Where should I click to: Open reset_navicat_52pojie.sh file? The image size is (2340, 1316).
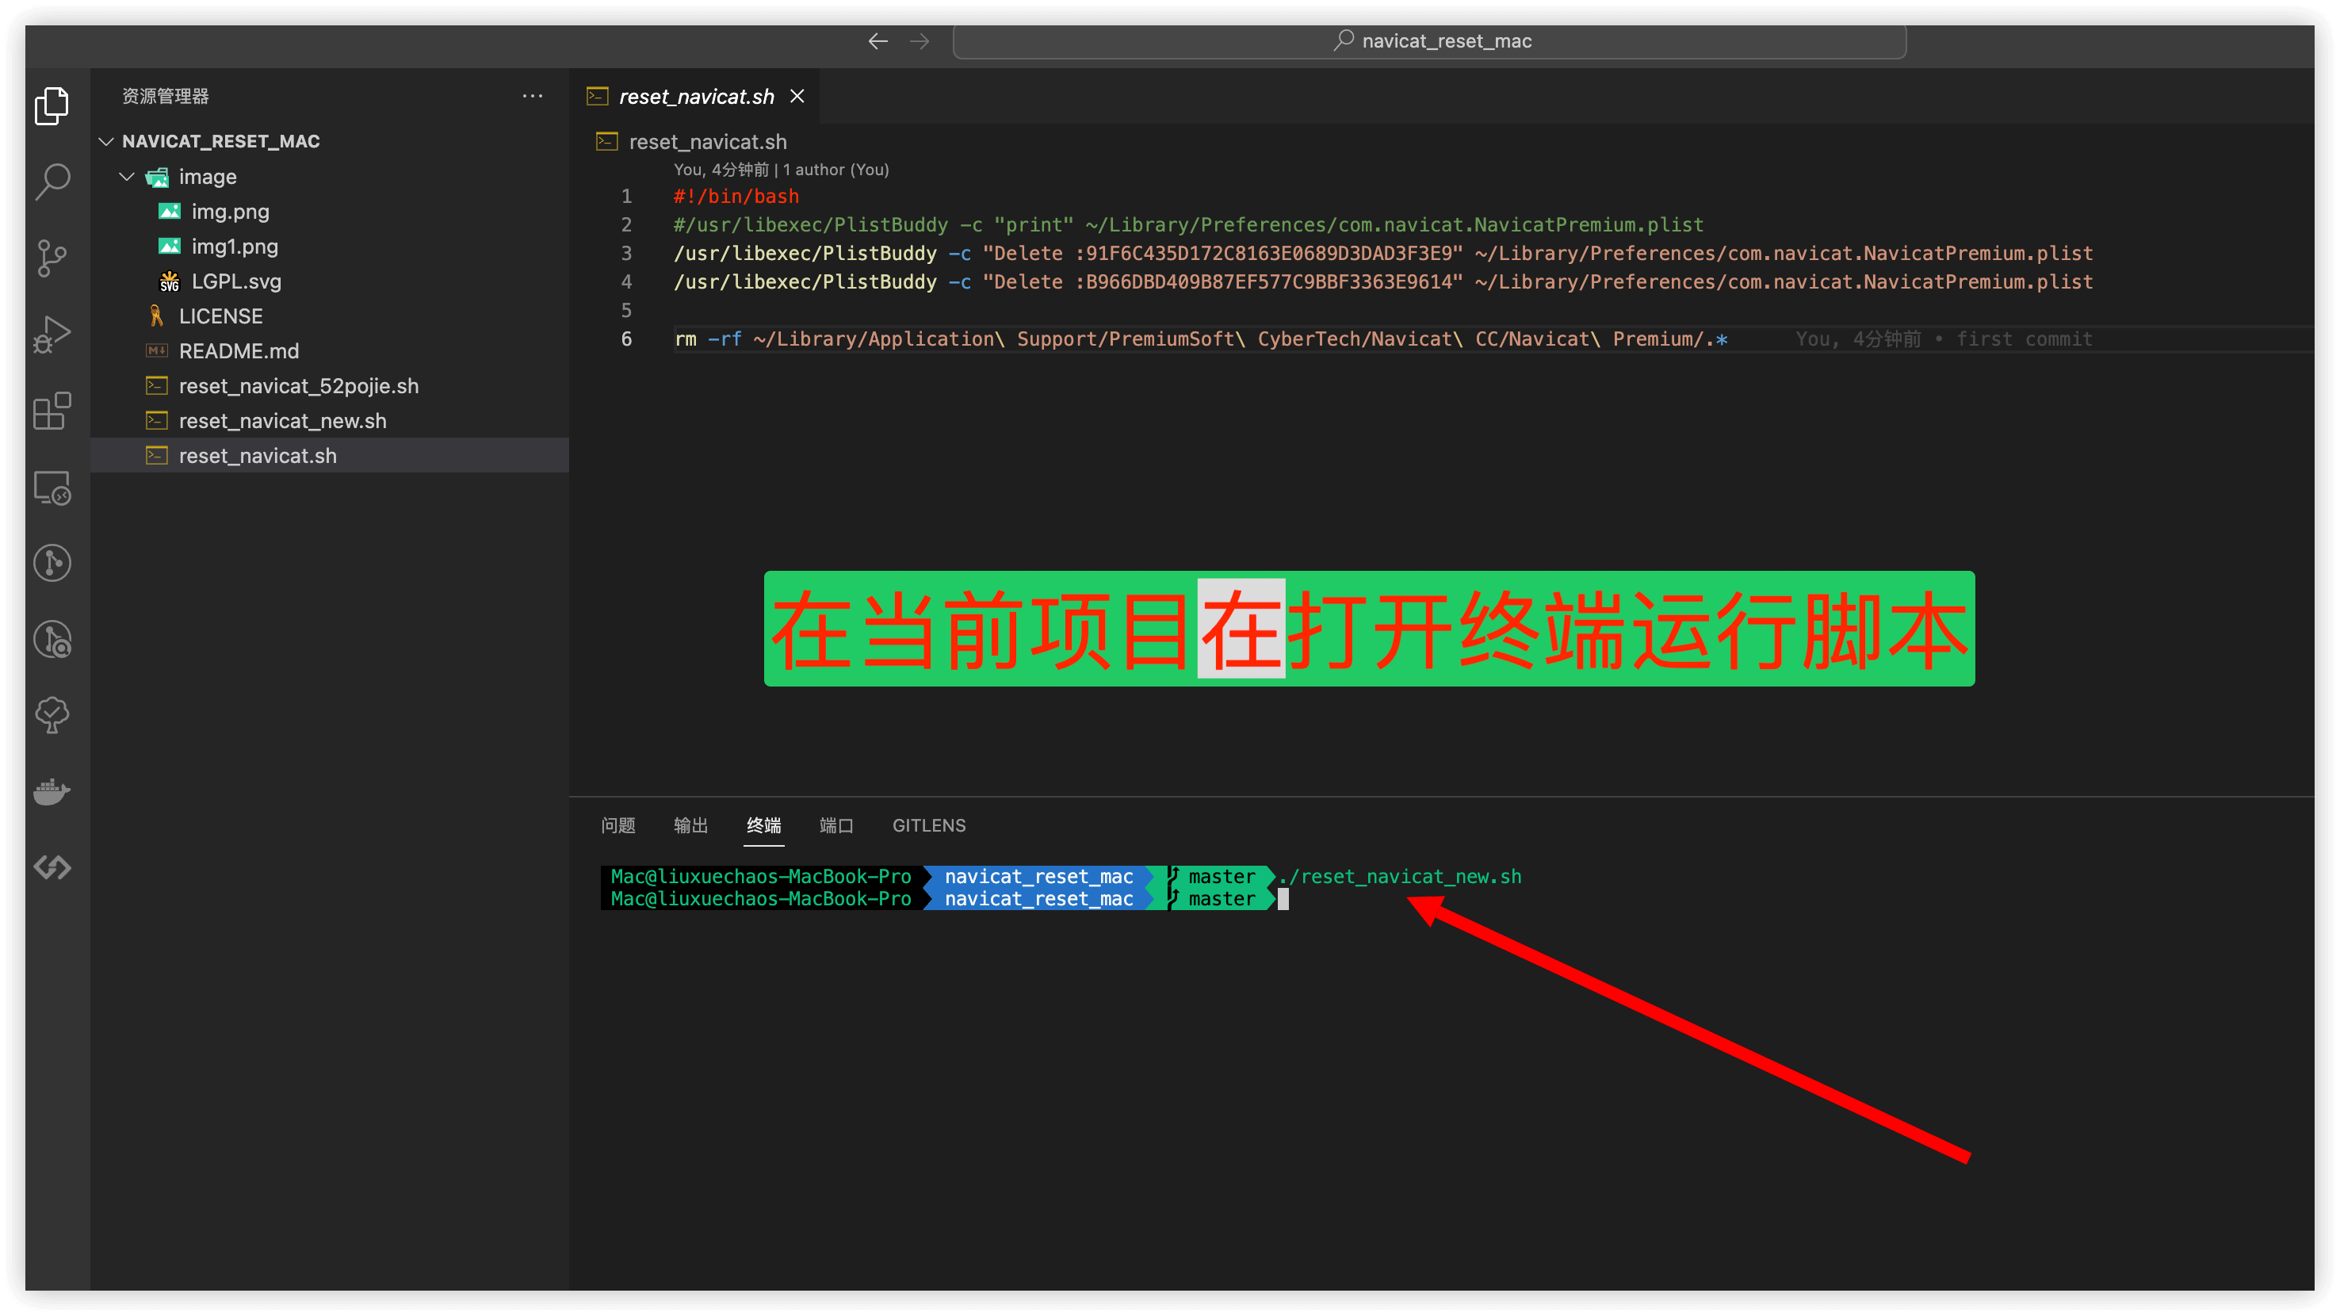pyautogui.click(x=330, y=386)
